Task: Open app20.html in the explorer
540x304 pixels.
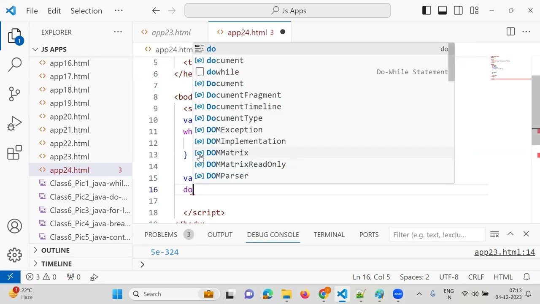Action: tap(81, 117)
